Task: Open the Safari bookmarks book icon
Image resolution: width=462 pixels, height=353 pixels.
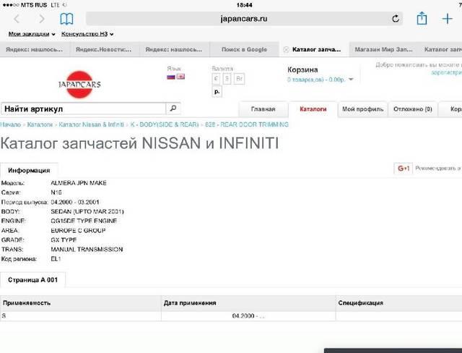Action: [x=66, y=19]
